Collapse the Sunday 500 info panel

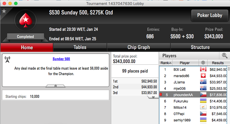(x=55, y=86)
